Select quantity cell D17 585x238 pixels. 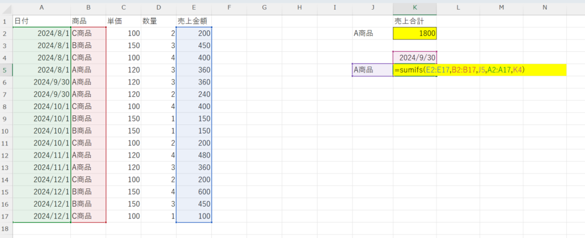159,216
